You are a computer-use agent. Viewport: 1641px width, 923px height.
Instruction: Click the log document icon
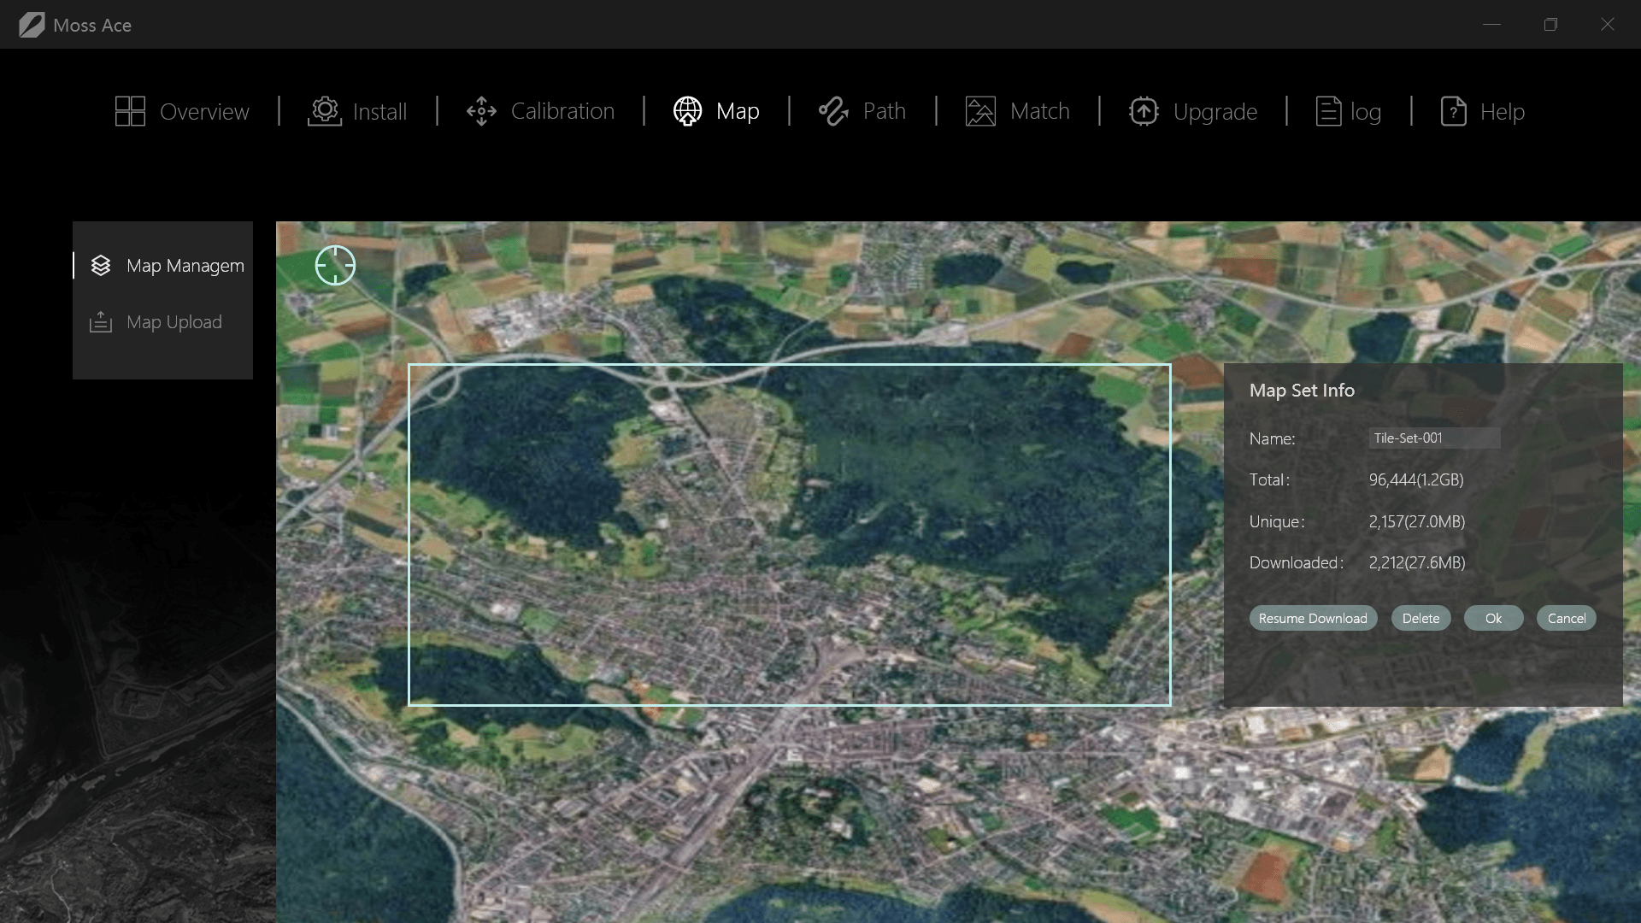pyautogui.click(x=1328, y=111)
